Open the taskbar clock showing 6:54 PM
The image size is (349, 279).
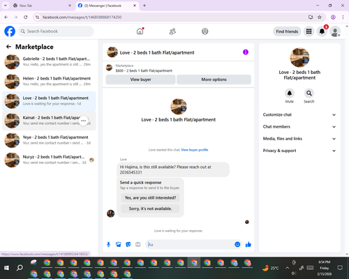point(325,268)
